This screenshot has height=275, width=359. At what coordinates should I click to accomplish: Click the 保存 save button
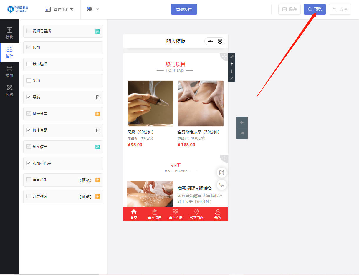[x=289, y=9]
